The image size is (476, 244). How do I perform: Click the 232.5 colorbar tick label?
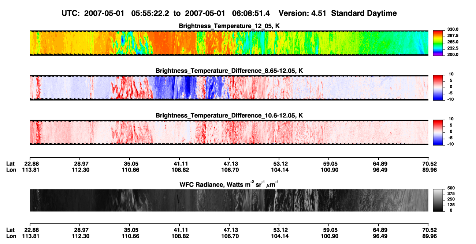[453, 48]
